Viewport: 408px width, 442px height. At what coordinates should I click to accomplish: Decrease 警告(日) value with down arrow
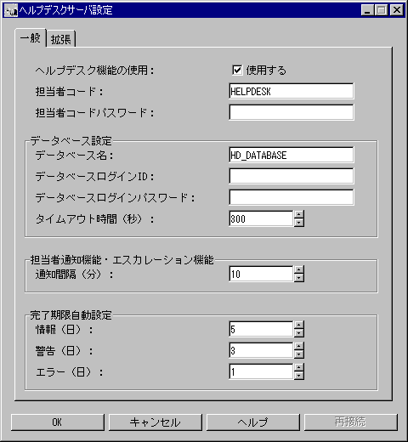tap(299, 354)
